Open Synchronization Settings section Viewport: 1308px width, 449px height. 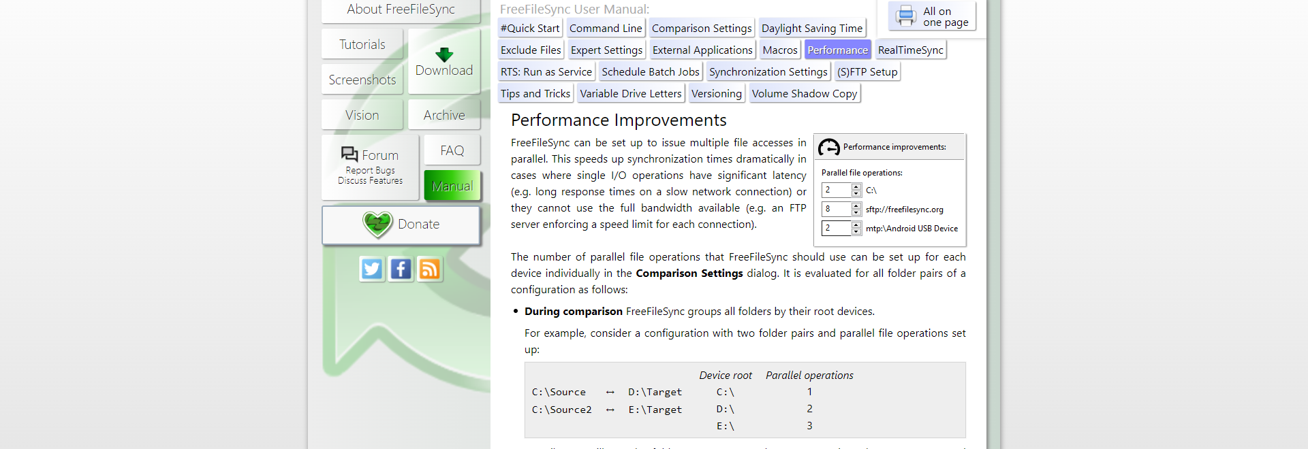(x=768, y=71)
